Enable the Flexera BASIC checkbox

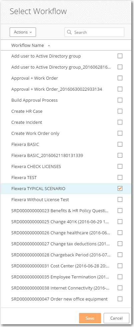click(120, 144)
